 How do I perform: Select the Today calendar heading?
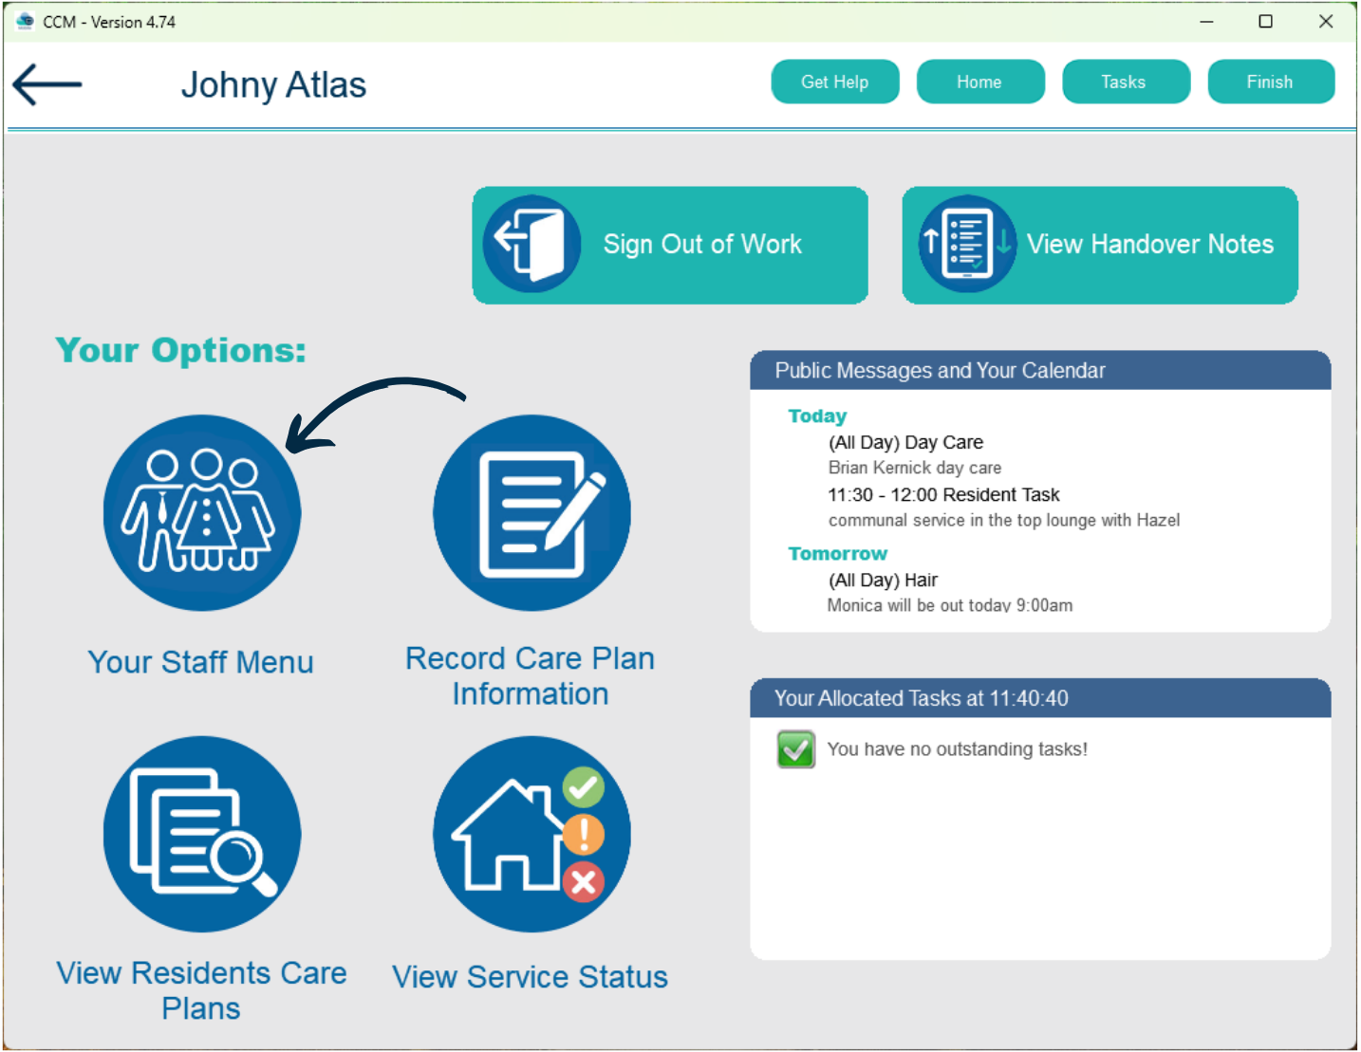(x=817, y=415)
